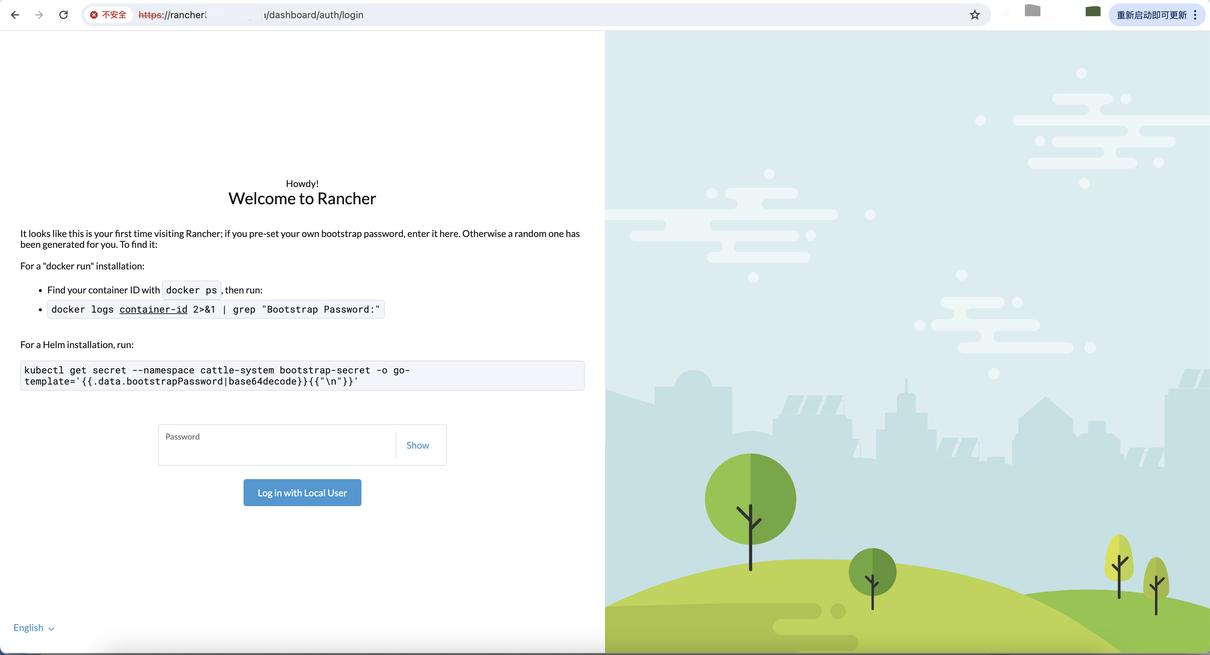Focus the Password input field
Screen dimensions: 1210x655
pyautogui.click(x=277, y=450)
